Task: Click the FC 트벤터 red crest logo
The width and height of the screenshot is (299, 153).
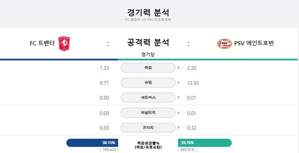Action: (64, 44)
